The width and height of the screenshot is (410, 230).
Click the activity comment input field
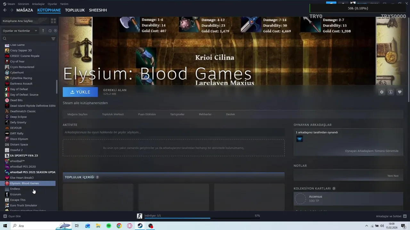point(174,132)
